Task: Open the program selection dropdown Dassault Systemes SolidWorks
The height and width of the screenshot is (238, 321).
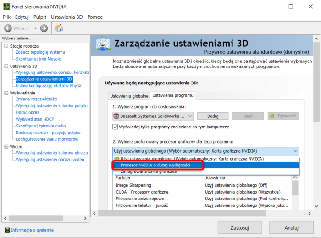Action: click(153, 116)
